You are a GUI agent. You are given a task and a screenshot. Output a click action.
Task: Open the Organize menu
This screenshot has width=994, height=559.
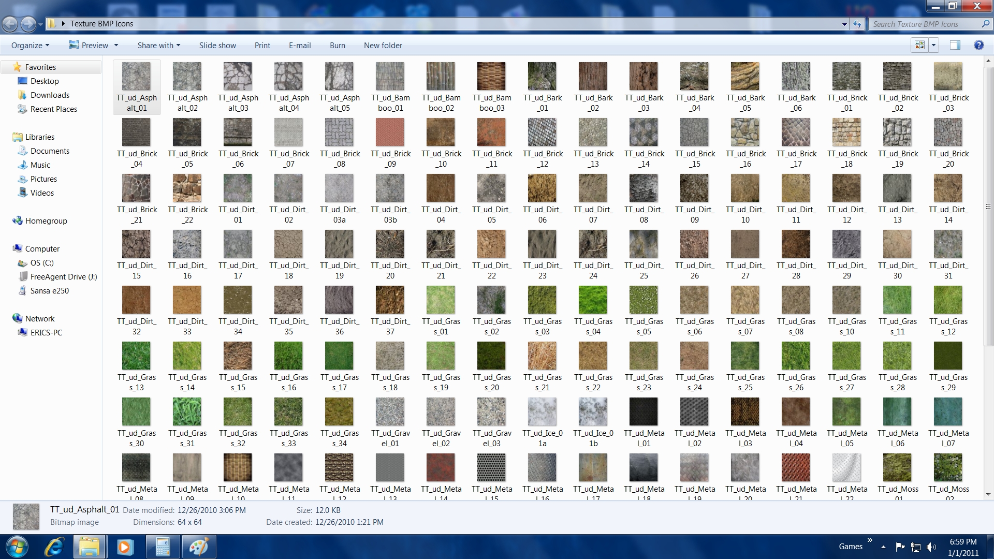[30, 46]
